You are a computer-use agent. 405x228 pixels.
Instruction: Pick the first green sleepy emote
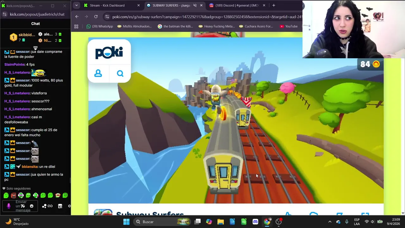pos(6,195)
